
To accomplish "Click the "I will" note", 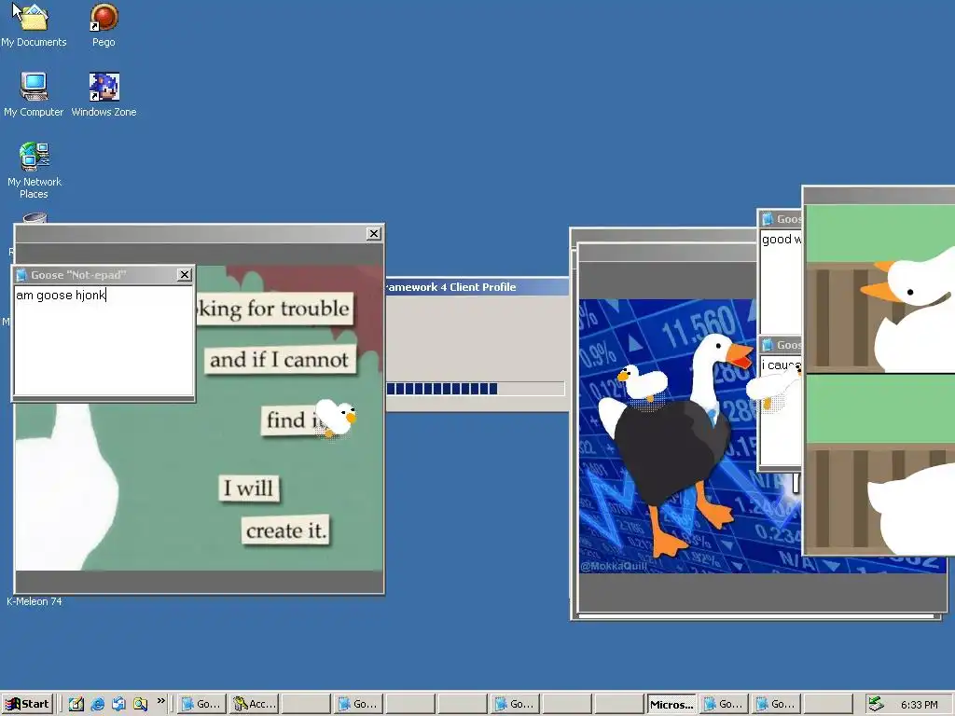I will (x=248, y=489).
